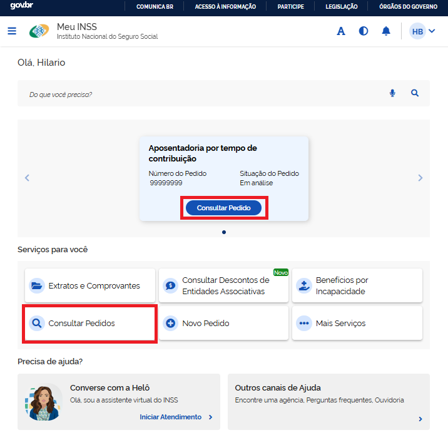448x435 pixels.
Task: Open ACESSO À INFORMAÇÃO menu item
Action: click(225, 7)
